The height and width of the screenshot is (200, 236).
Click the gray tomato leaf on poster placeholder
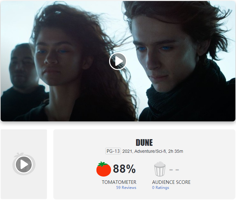click(x=19, y=155)
